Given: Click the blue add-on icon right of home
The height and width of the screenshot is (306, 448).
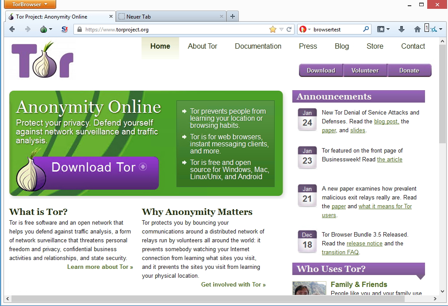Looking at the screenshot, I should tap(434, 29).
